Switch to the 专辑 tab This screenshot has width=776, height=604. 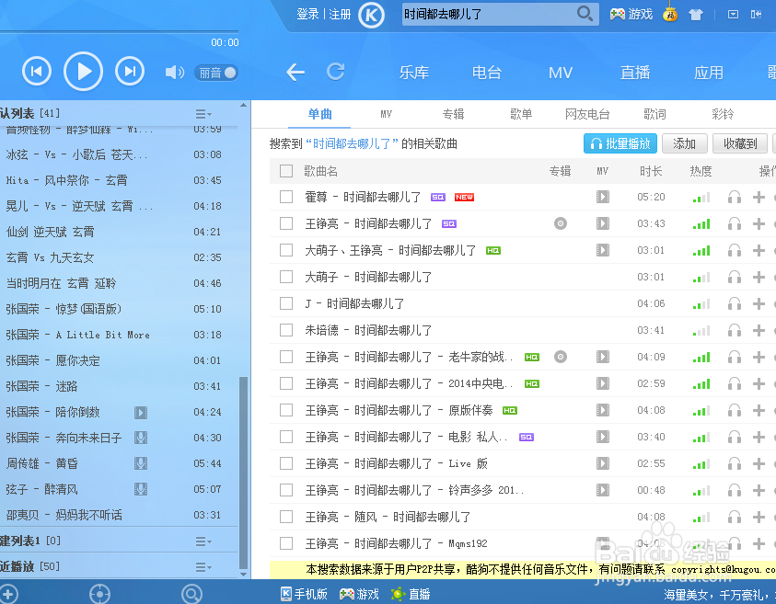click(452, 115)
